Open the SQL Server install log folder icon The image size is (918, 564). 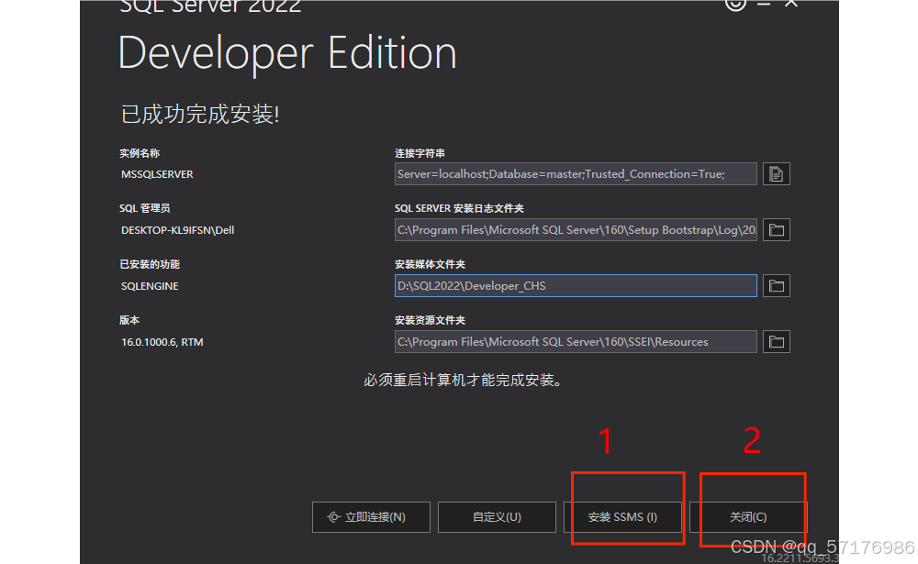(777, 230)
